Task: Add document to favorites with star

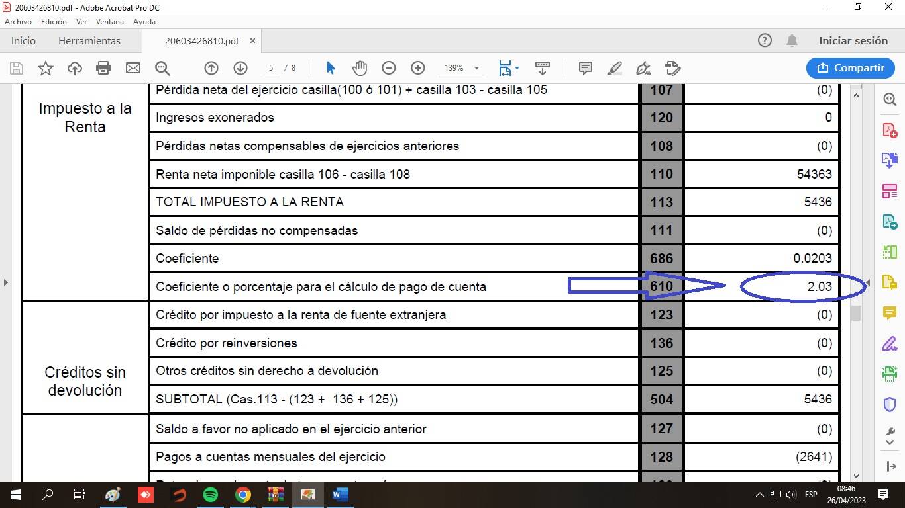Action: coord(46,68)
